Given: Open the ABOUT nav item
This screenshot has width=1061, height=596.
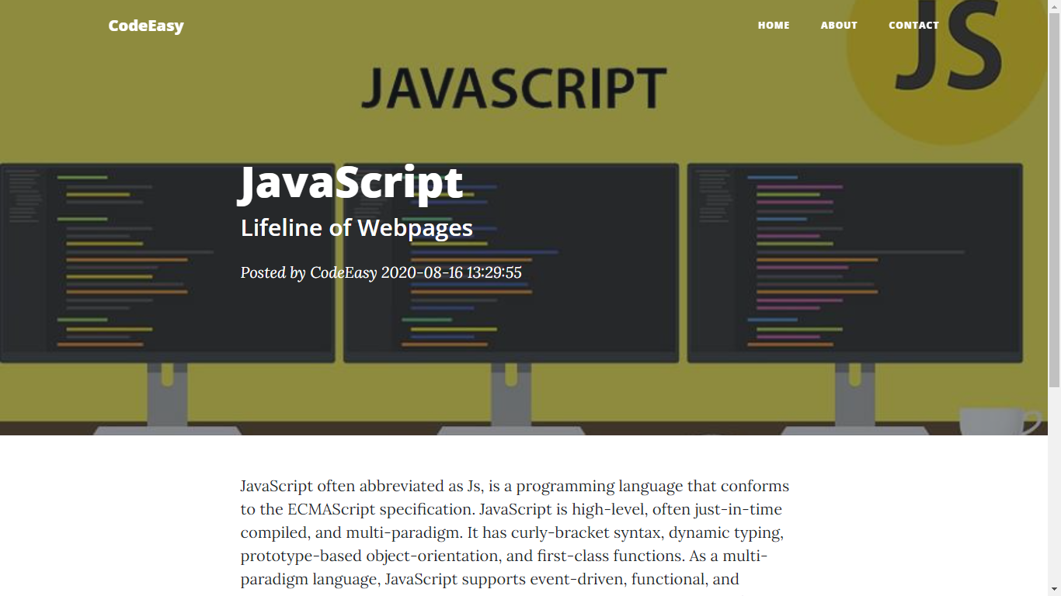Looking at the screenshot, I should [839, 26].
